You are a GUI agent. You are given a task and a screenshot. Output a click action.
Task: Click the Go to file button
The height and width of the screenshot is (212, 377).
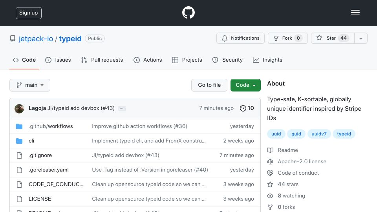pyautogui.click(x=209, y=85)
